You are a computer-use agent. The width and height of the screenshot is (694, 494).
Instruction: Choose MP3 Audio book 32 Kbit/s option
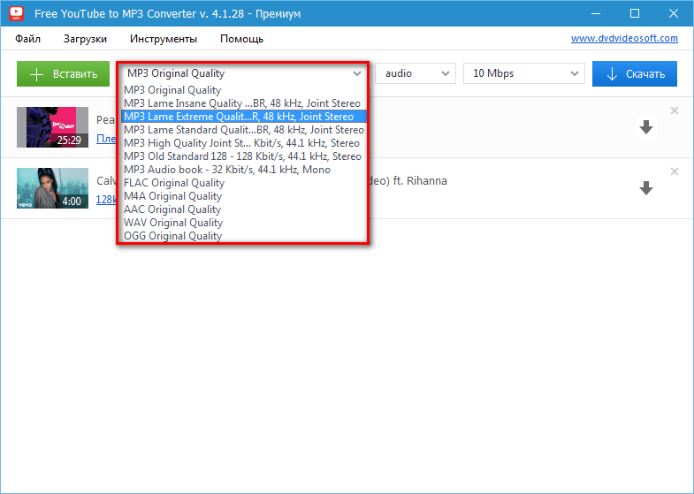(243, 170)
